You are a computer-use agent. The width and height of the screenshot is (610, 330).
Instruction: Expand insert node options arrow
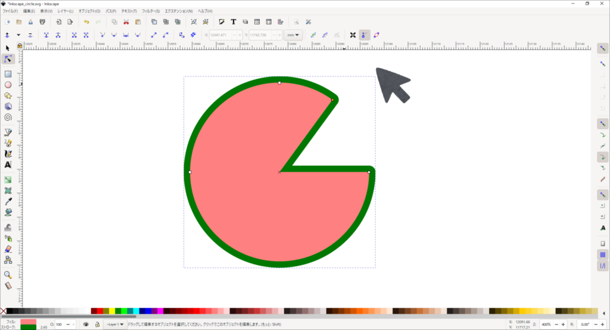click(x=18, y=35)
